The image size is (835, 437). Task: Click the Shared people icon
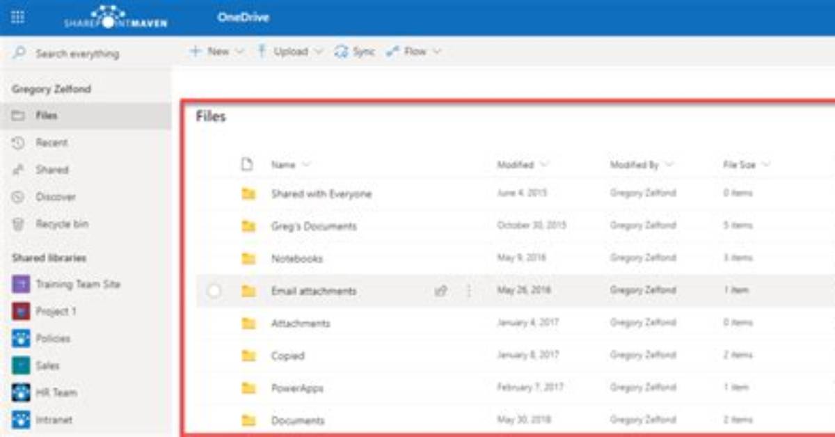[x=19, y=170]
